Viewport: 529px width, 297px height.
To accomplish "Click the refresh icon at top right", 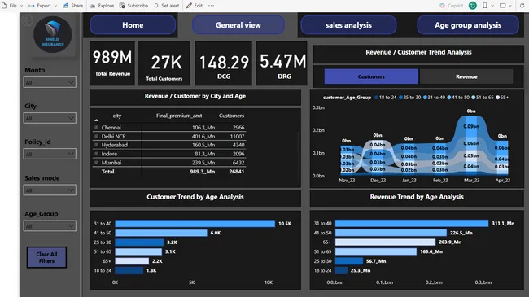I will pyautogui.click(x=522, y=6).
